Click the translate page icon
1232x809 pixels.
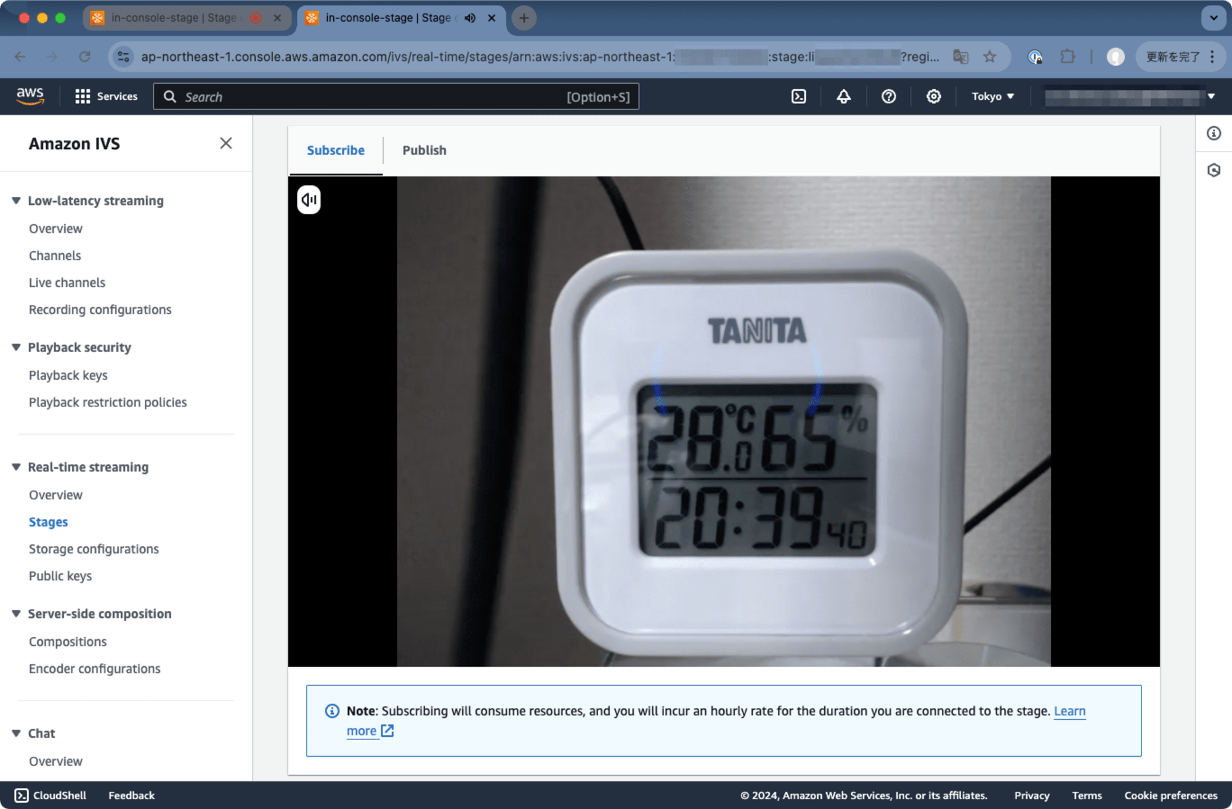(x=960, y=57)
